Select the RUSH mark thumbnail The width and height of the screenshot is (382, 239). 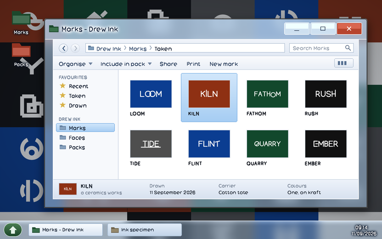point(326,94)
